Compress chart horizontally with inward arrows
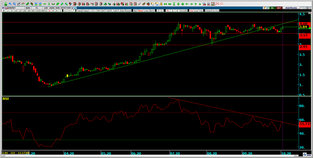Viewport: 313px width, 158px height. (165, 4)
